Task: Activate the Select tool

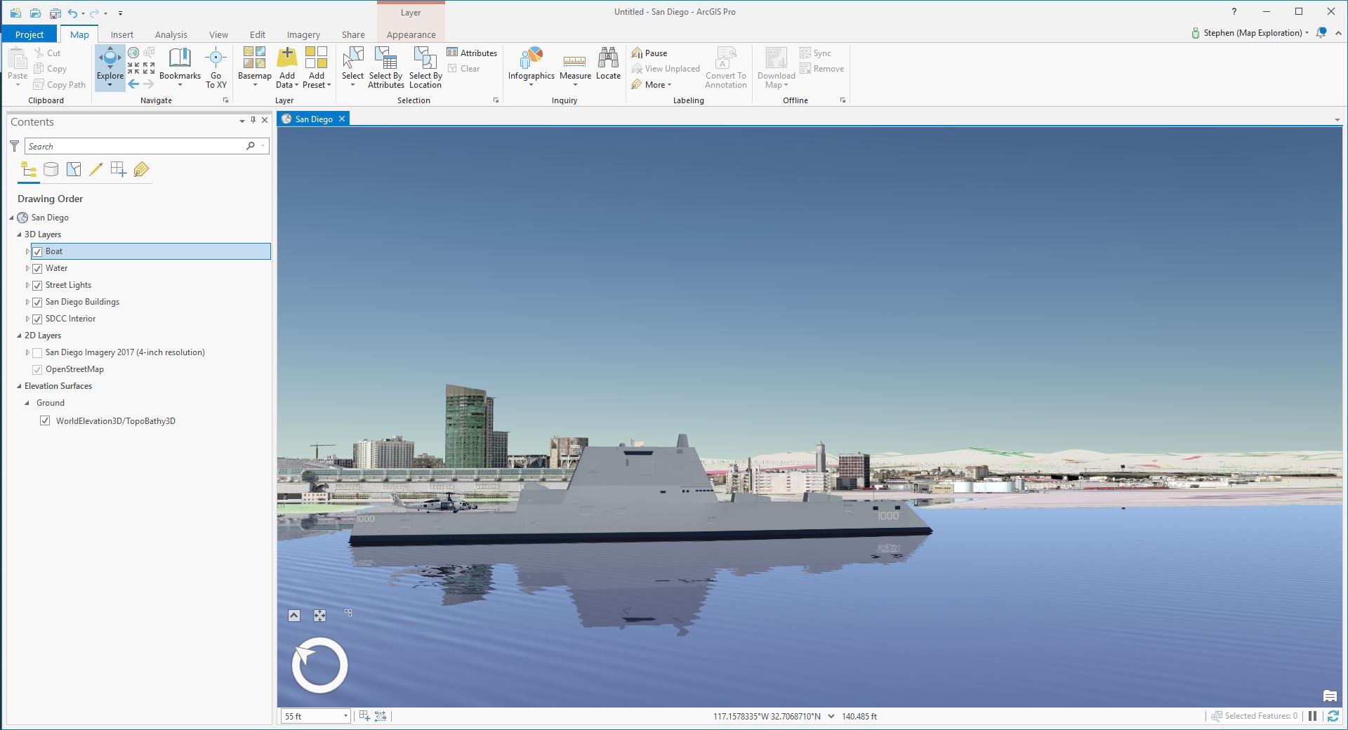Action: click(352, 67)
